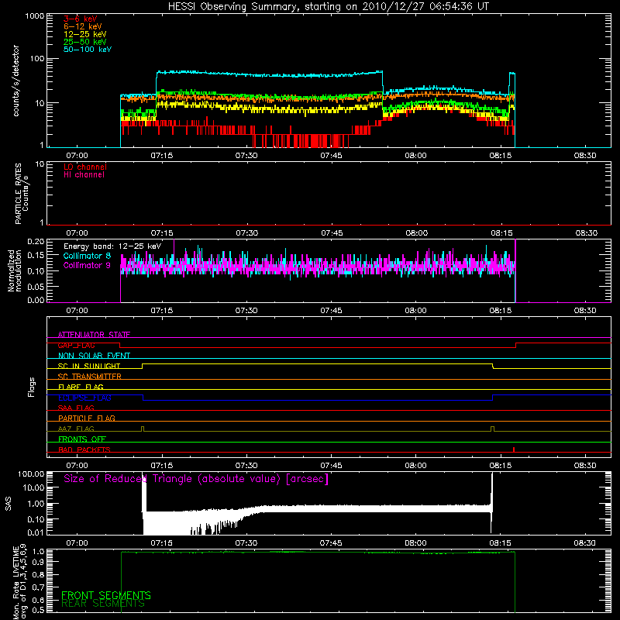Click the small flag pulse near 08:13
Viewport: 620px width, 620px height.
pyautogui.click(x=492, y=429)
